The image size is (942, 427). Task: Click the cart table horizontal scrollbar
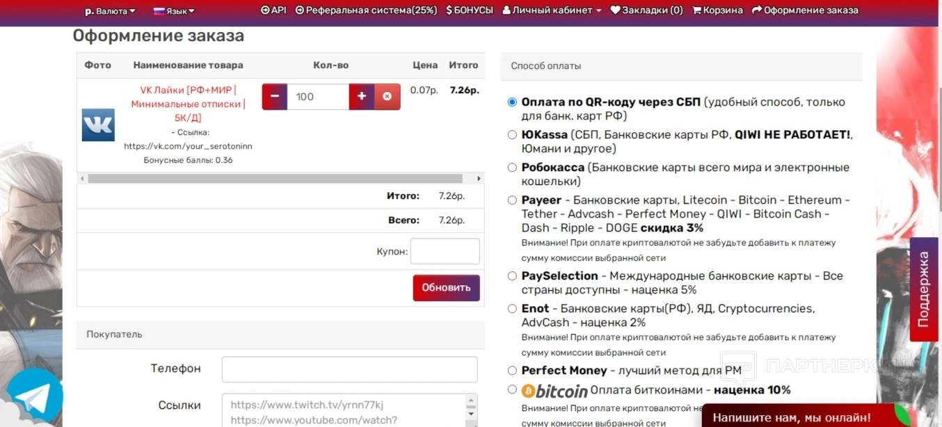point(276,179)
